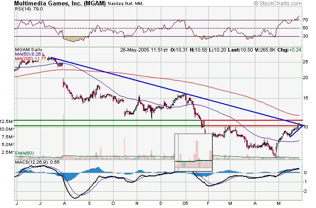Click the RSI(14) 79.0 indicator label
The height and width of the screenshot is (208, 316).
point(29,9)
